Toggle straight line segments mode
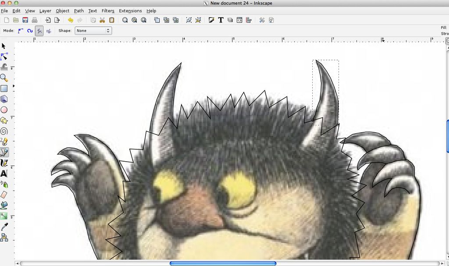This screenshot has width=449, height=266. pyautogui.click(x=39, y=31)
